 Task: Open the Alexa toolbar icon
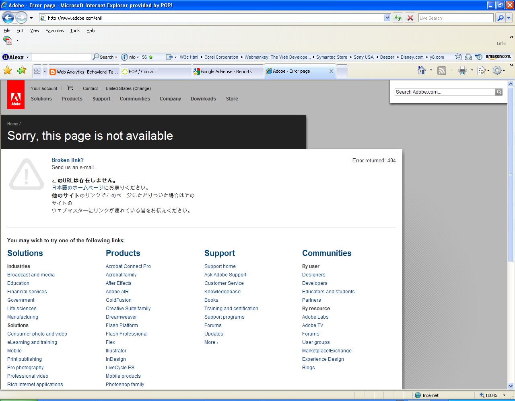(6, 57)
